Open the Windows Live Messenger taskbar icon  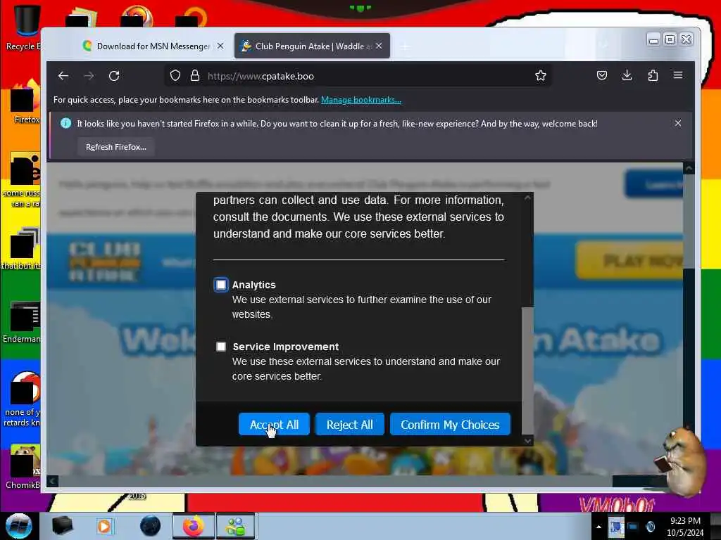coord(235,526)
